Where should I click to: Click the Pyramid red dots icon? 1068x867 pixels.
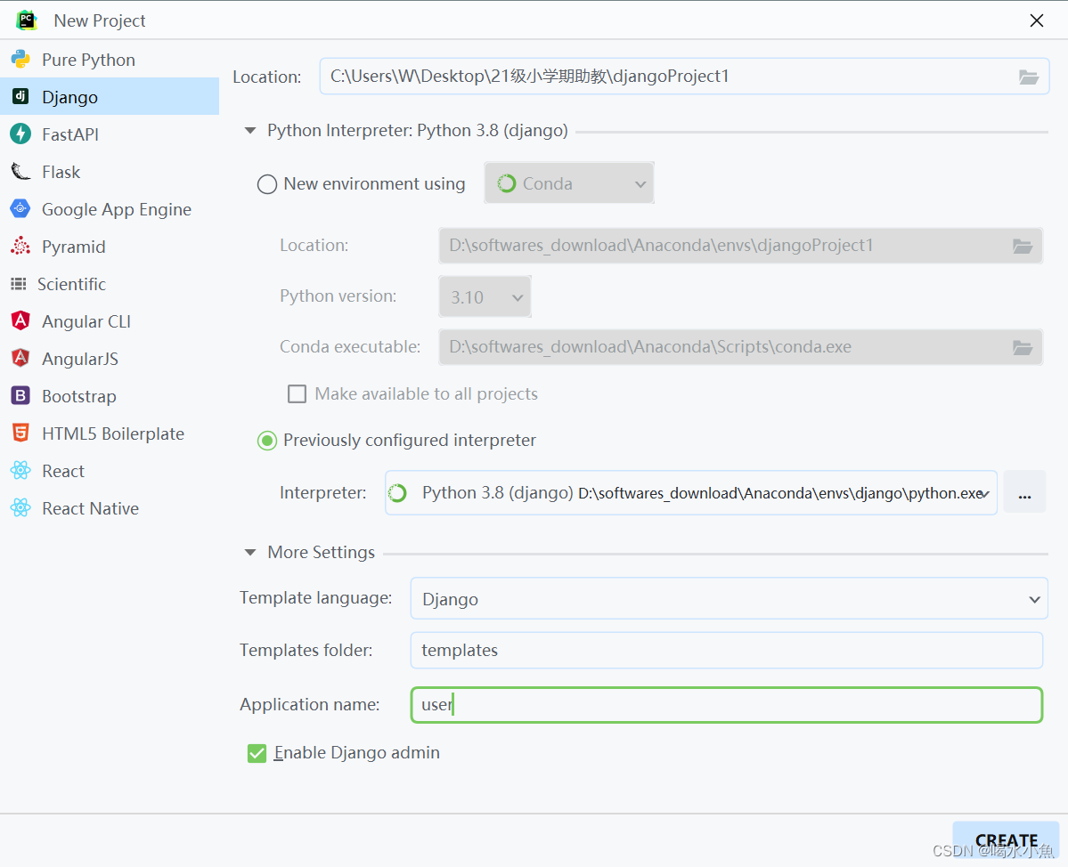[x=20, y=246]
